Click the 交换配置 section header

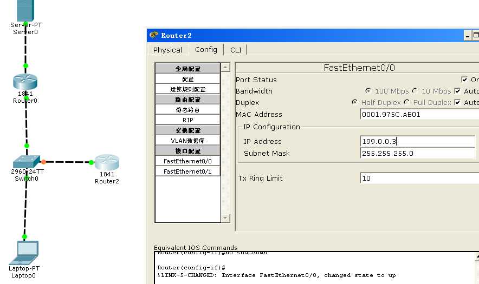187,130
